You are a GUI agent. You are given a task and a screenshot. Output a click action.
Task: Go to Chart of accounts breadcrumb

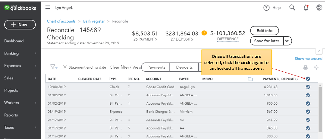tap(61, 21)
